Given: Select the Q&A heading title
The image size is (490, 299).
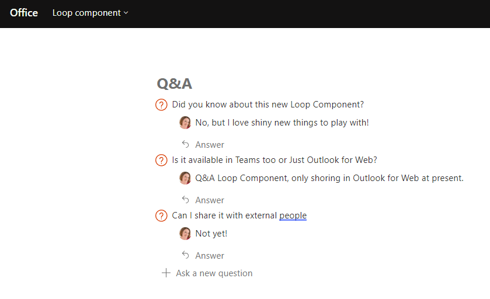Looking at the screenshot, I should point(174,84).
